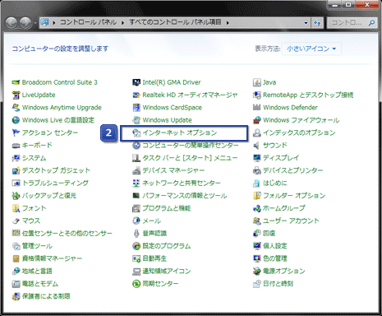Click the Intel(R) GMA Driver icon
The image size is (382, 316).
click(x=136, y=82)
